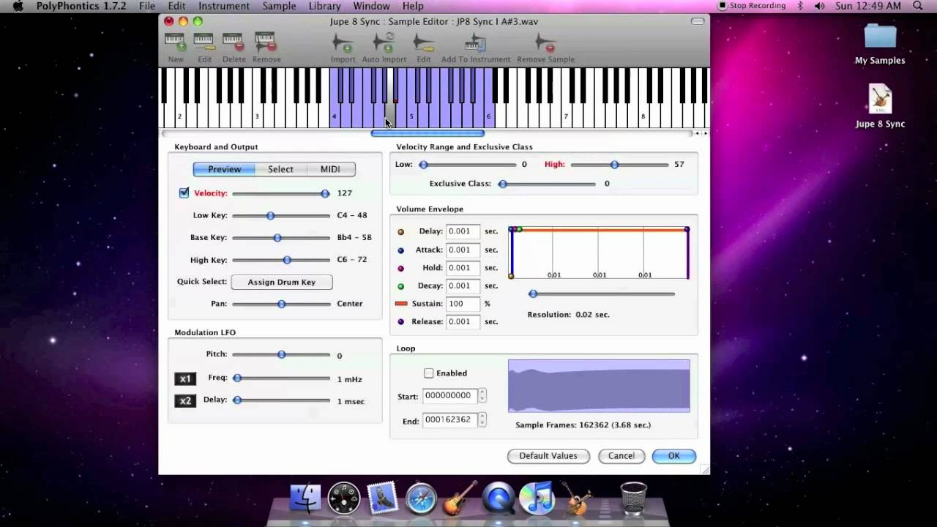Click Stop Recording in menu bar
This screenshot has width=937, height=527.
point(751,6)
